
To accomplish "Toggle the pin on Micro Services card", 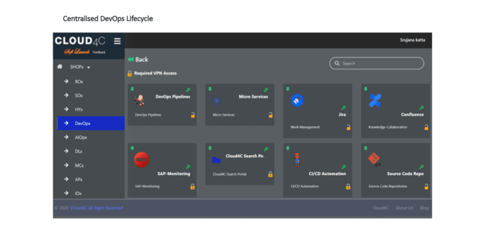I will [x=210, y=89].
